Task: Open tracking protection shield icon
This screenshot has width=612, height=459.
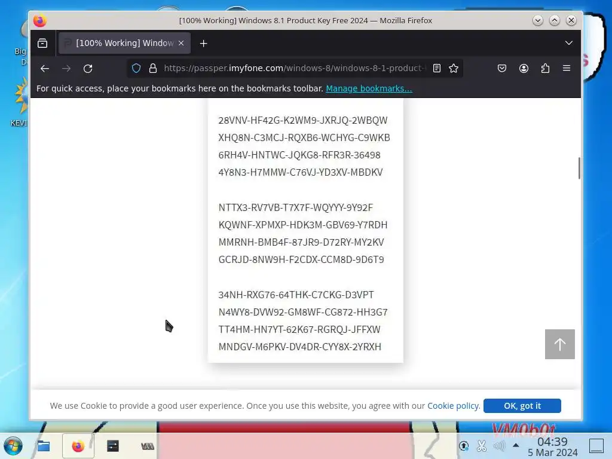Action: tap(136, 68)
